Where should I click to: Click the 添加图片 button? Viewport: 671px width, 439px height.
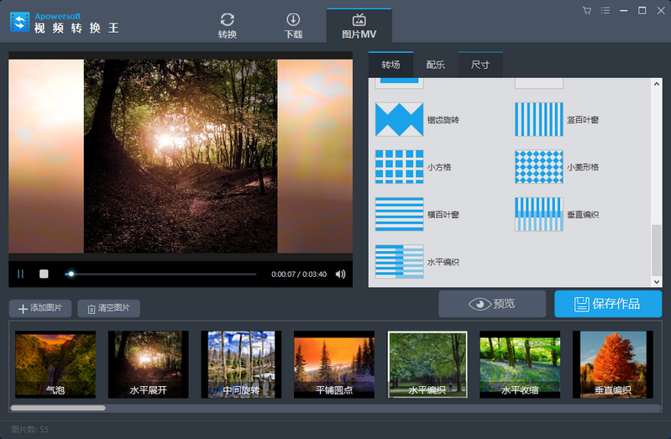point(40,308)
